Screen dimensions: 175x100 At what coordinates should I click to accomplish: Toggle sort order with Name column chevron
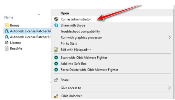39,14
